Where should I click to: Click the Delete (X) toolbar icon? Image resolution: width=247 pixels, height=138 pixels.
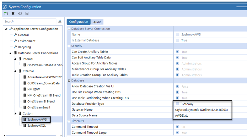point(13,14)
